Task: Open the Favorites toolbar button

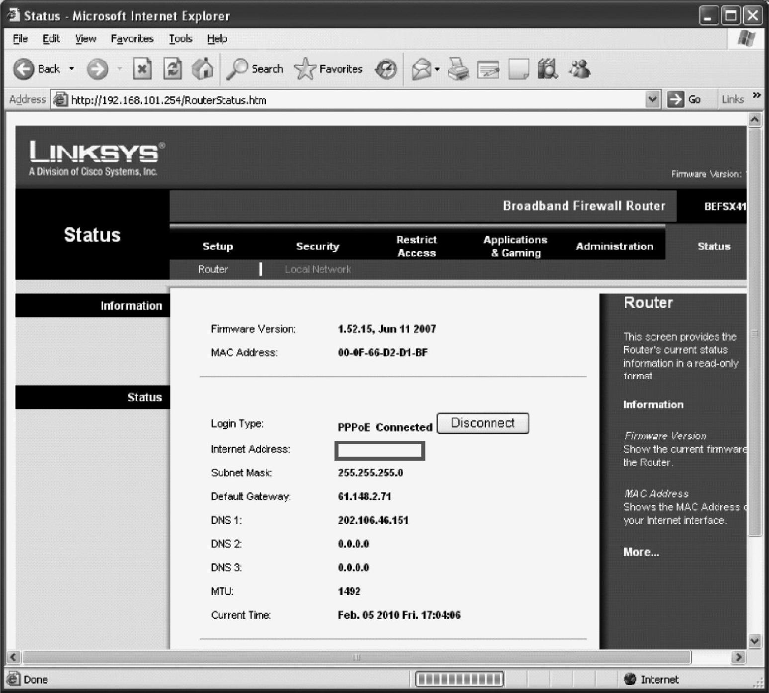Action: tap(329, 69)
